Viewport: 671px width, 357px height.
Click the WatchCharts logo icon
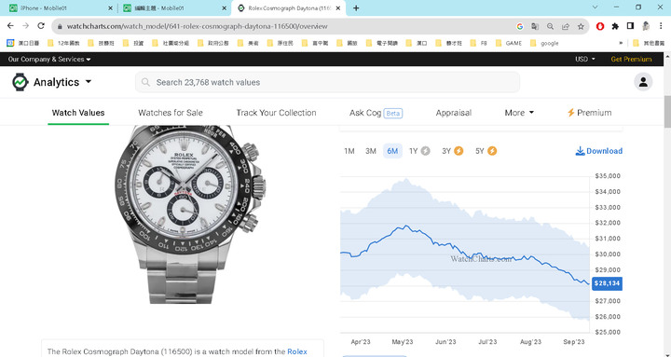20,82
